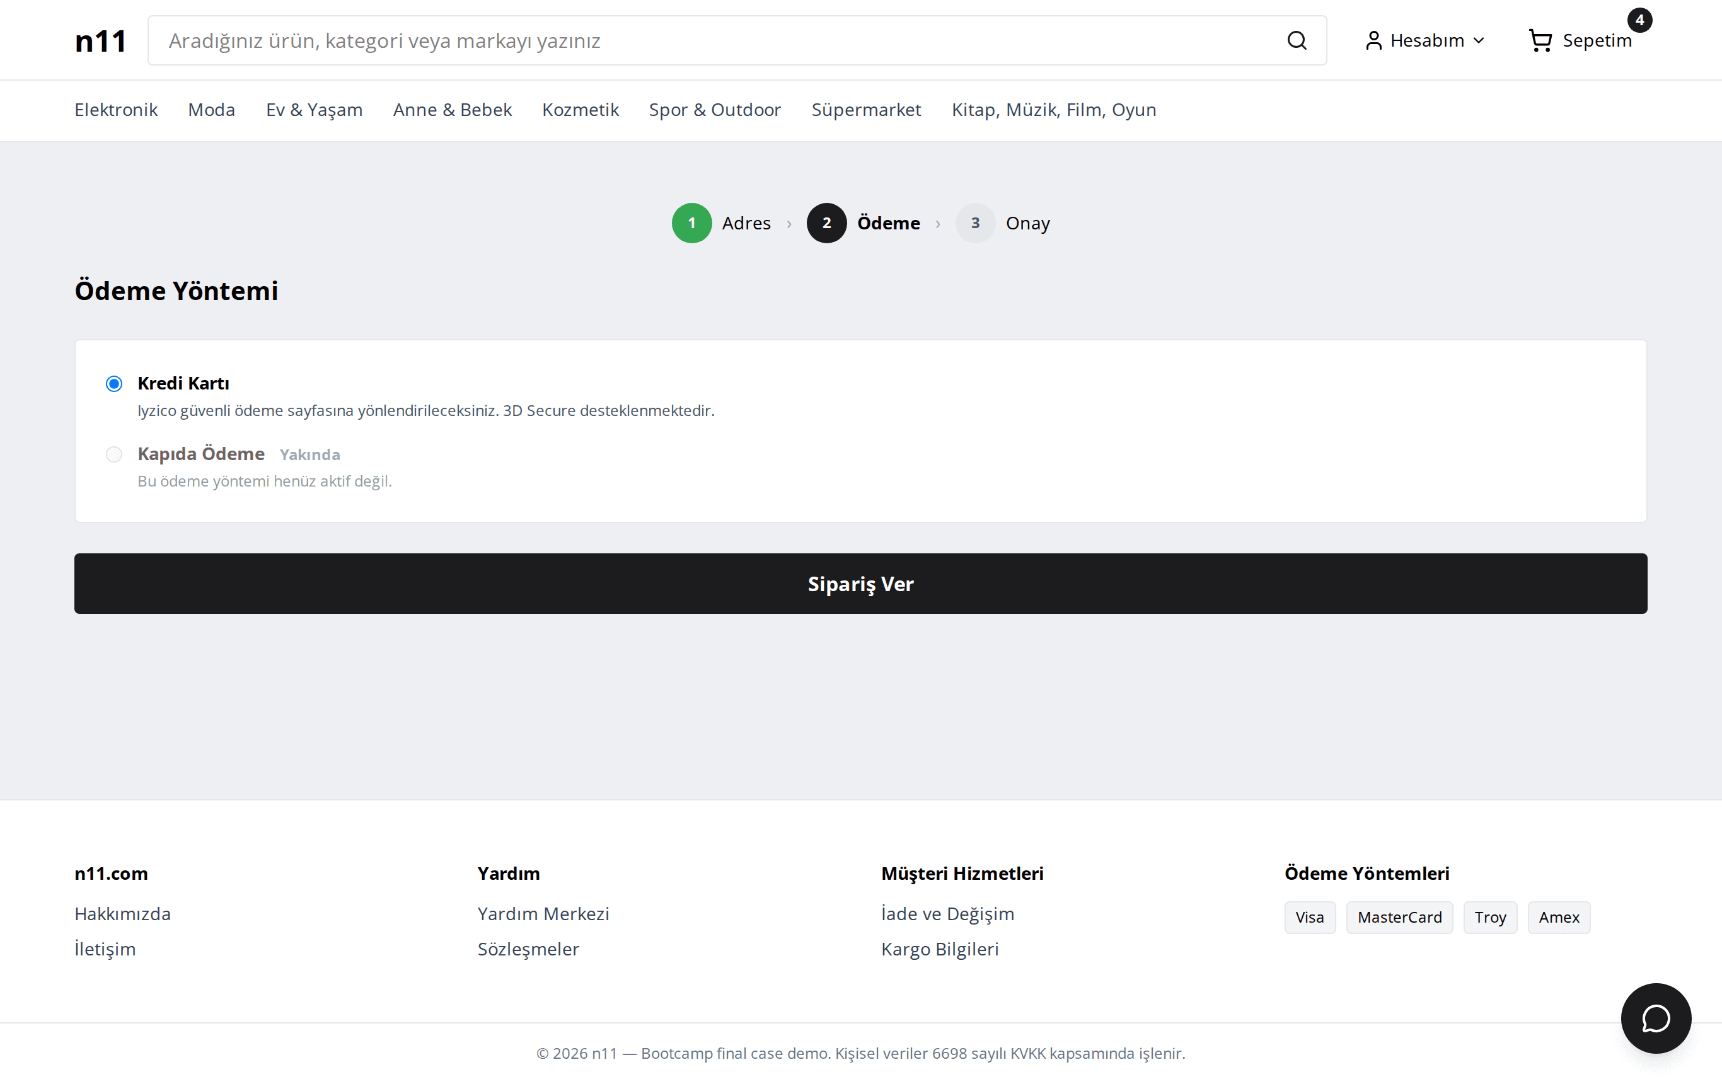Open the Spor & Outdoor category
The image size is (1722, 1084).
(714, 110)
